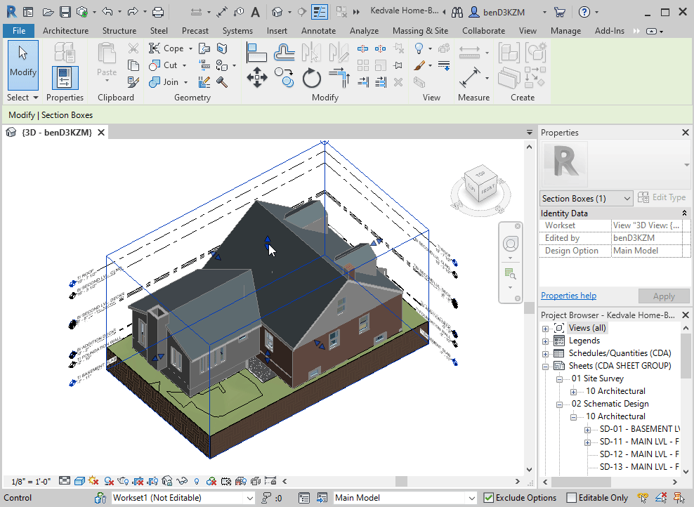Click the 1/8" = 1'-0" view scale button
This screenshot has width=694, height=507.
(x=30, y=481)
